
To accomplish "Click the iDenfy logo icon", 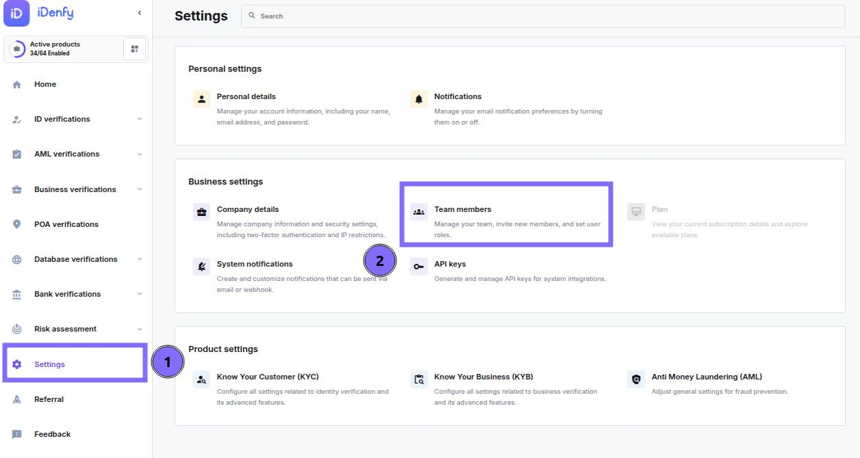I will pos(16,13).
